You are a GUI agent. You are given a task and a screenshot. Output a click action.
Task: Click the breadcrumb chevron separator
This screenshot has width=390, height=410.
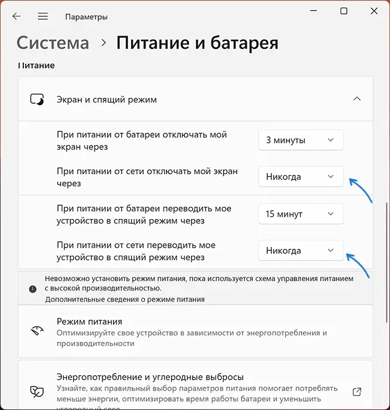pyautogui.click(x=104, y=43)
